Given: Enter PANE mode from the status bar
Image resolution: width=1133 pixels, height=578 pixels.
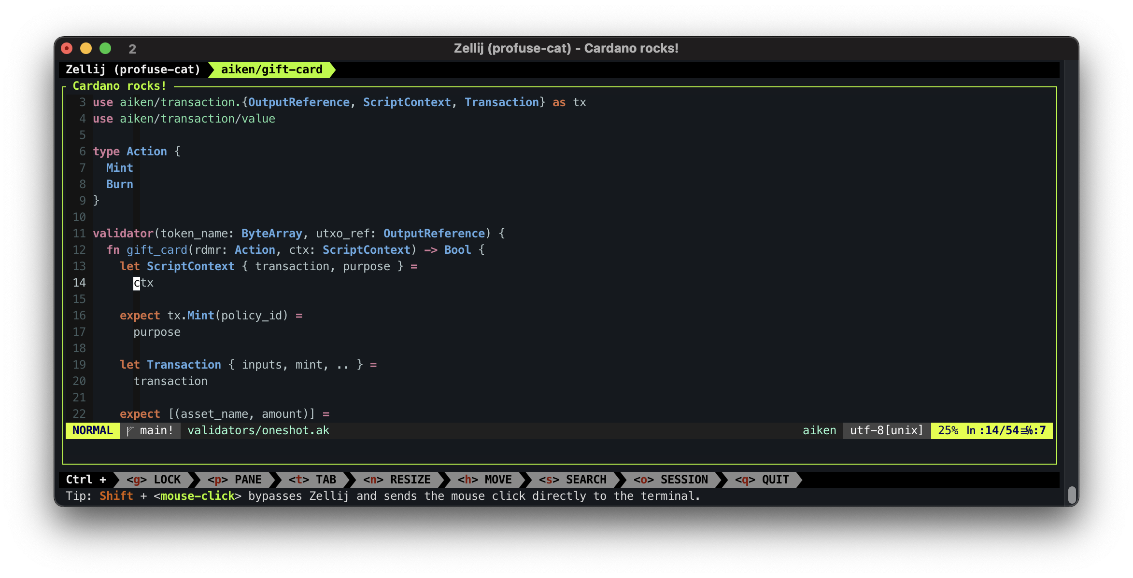Looking at the screenshot, I should click(x=235, y=480).
